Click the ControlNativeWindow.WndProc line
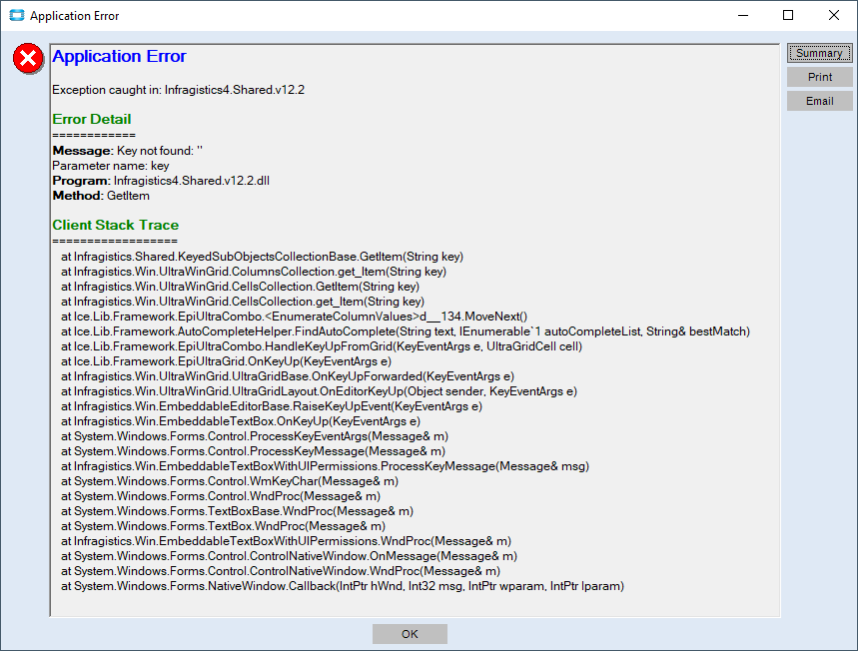The width and height of the screenshot is (858, 651). click(x=281, y=571)
